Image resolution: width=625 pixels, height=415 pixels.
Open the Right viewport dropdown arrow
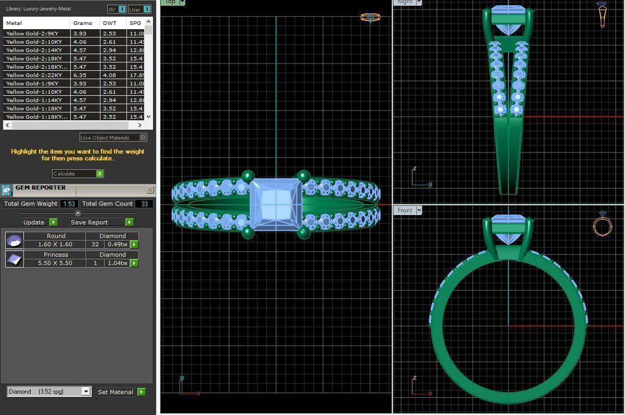[419, 2]
